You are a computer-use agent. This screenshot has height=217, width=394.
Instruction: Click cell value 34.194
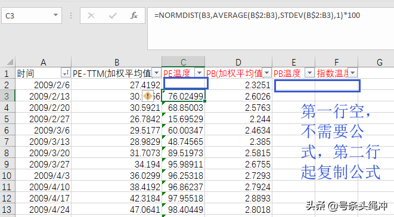point(117,164)
